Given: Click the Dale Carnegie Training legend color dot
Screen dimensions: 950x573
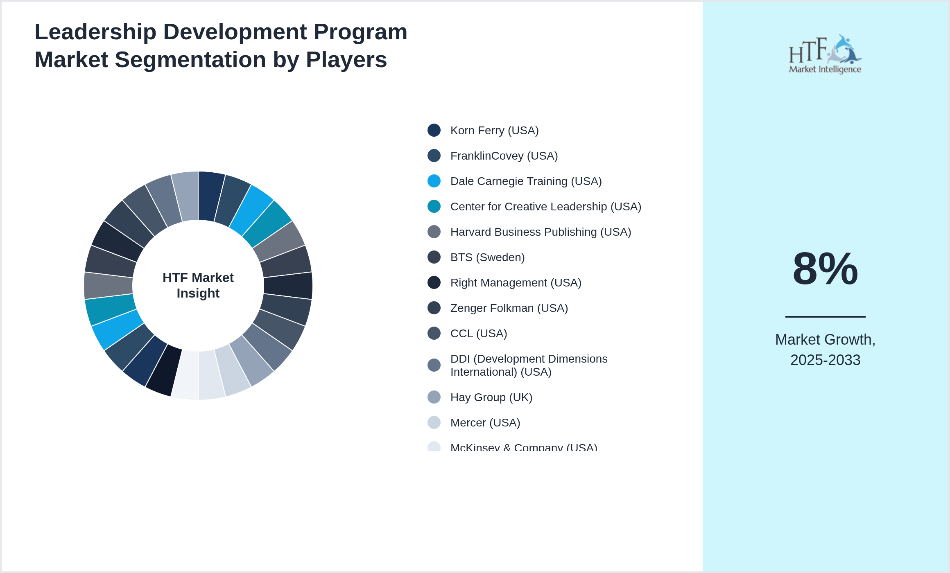Looking at the screenshot, I should 434,181.
